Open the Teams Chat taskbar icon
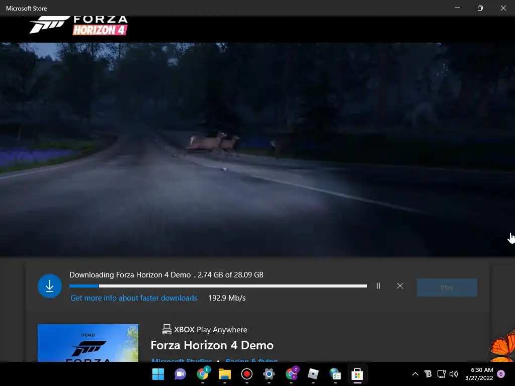This screenshot has width=515, height=386. click(x=180, y=374)
